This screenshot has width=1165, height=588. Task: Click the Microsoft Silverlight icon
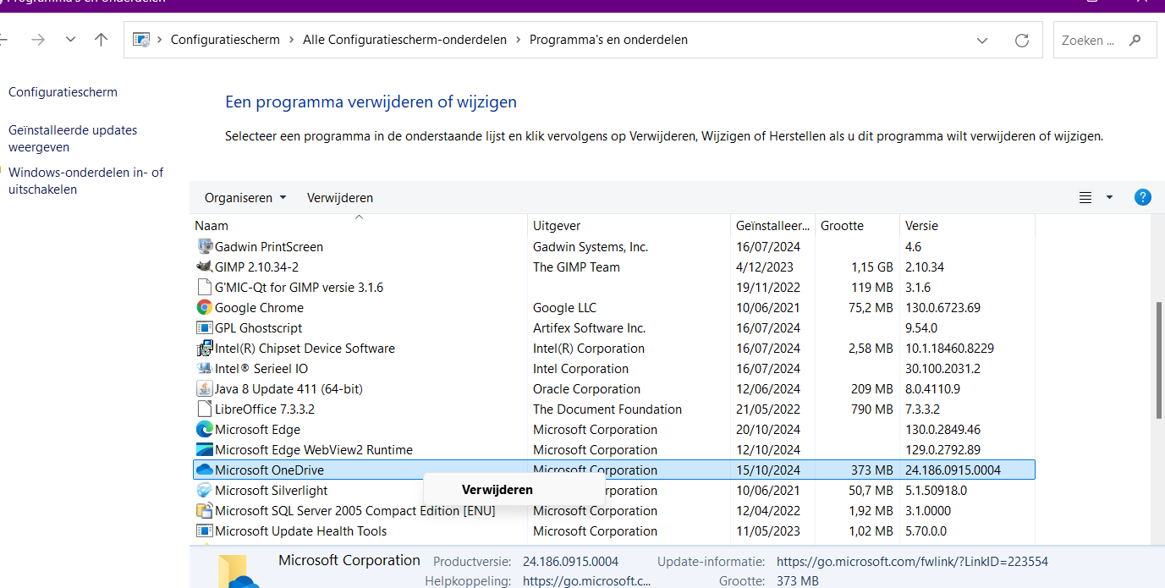tap(204, 491)
